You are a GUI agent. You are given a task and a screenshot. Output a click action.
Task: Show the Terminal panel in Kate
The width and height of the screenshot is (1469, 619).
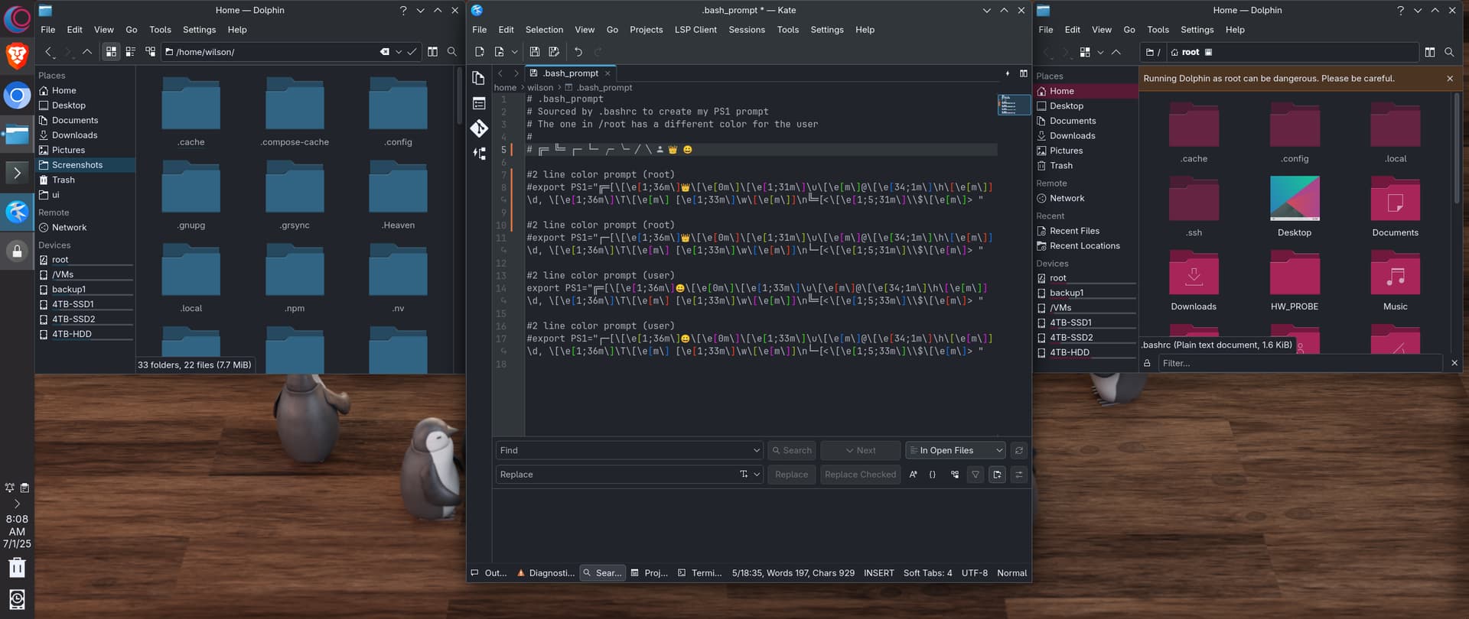699,573
